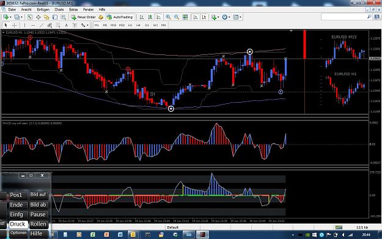Click the chart shift triangle marker

tap(291, 31)
